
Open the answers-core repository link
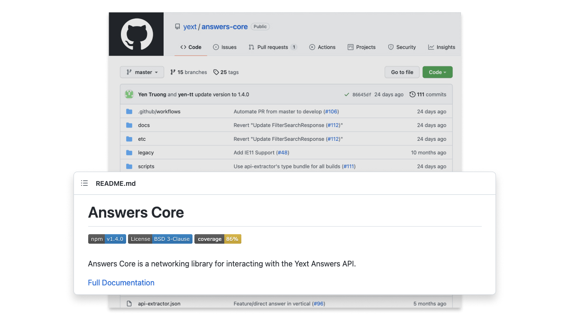[225, 27]
